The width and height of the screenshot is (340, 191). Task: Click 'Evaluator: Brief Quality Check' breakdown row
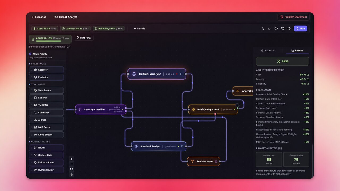coord(282,94)
